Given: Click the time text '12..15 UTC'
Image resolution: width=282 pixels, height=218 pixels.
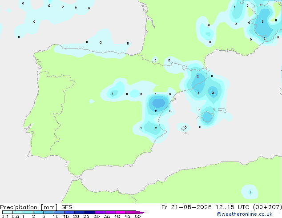Looking at the screenshot, I should tap(232, 207).
